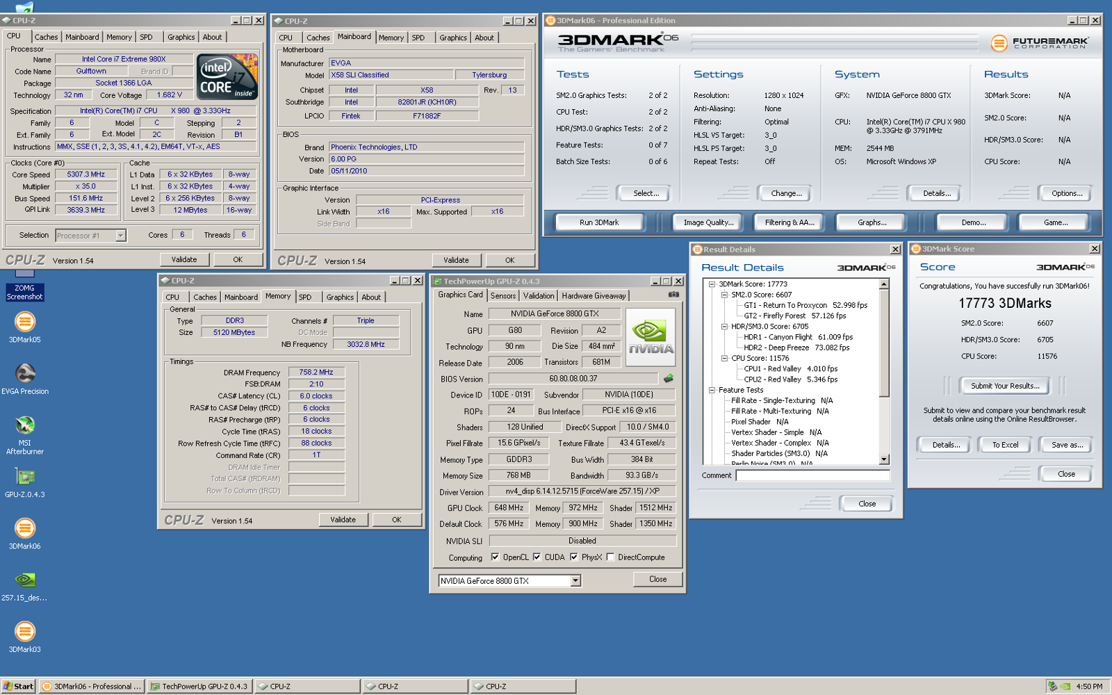This screenshot has height=695, width=1112.
Task: Click the GPU-Z window title bar icon
Action: 438,281
